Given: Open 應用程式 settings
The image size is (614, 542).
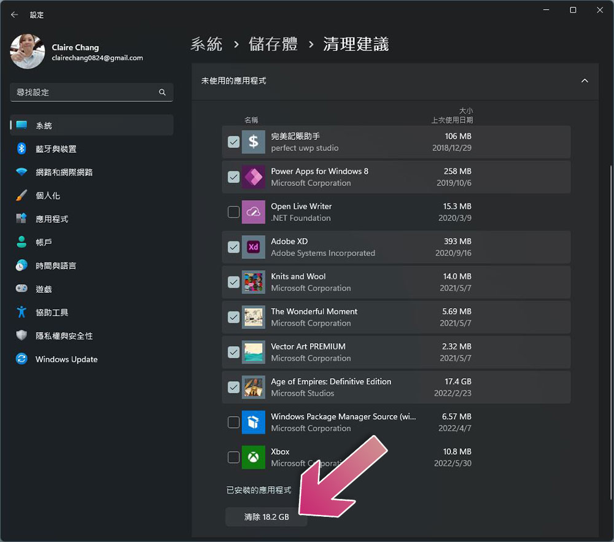Looking at the screenshot, I should point(91,219).
